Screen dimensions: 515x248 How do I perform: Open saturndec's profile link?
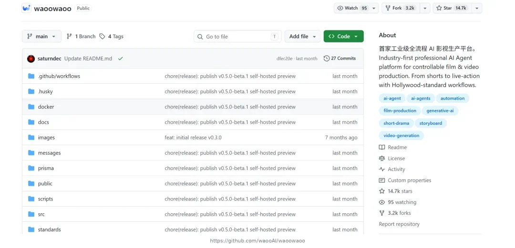50,59
